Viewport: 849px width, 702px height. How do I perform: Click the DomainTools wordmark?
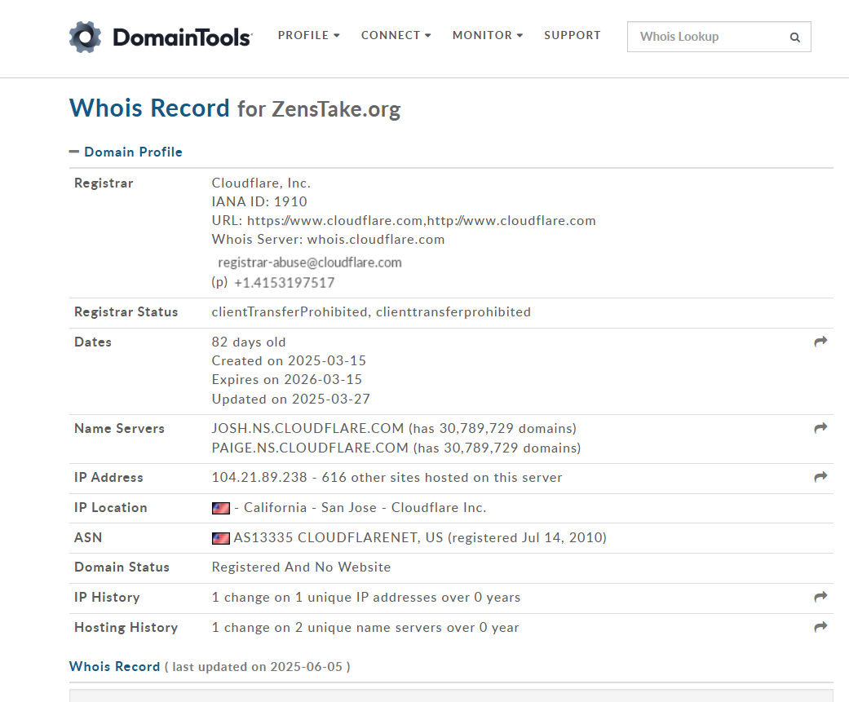pos(183,38)
